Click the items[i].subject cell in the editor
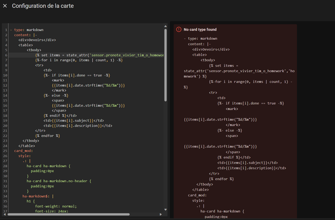 point(74,120)
